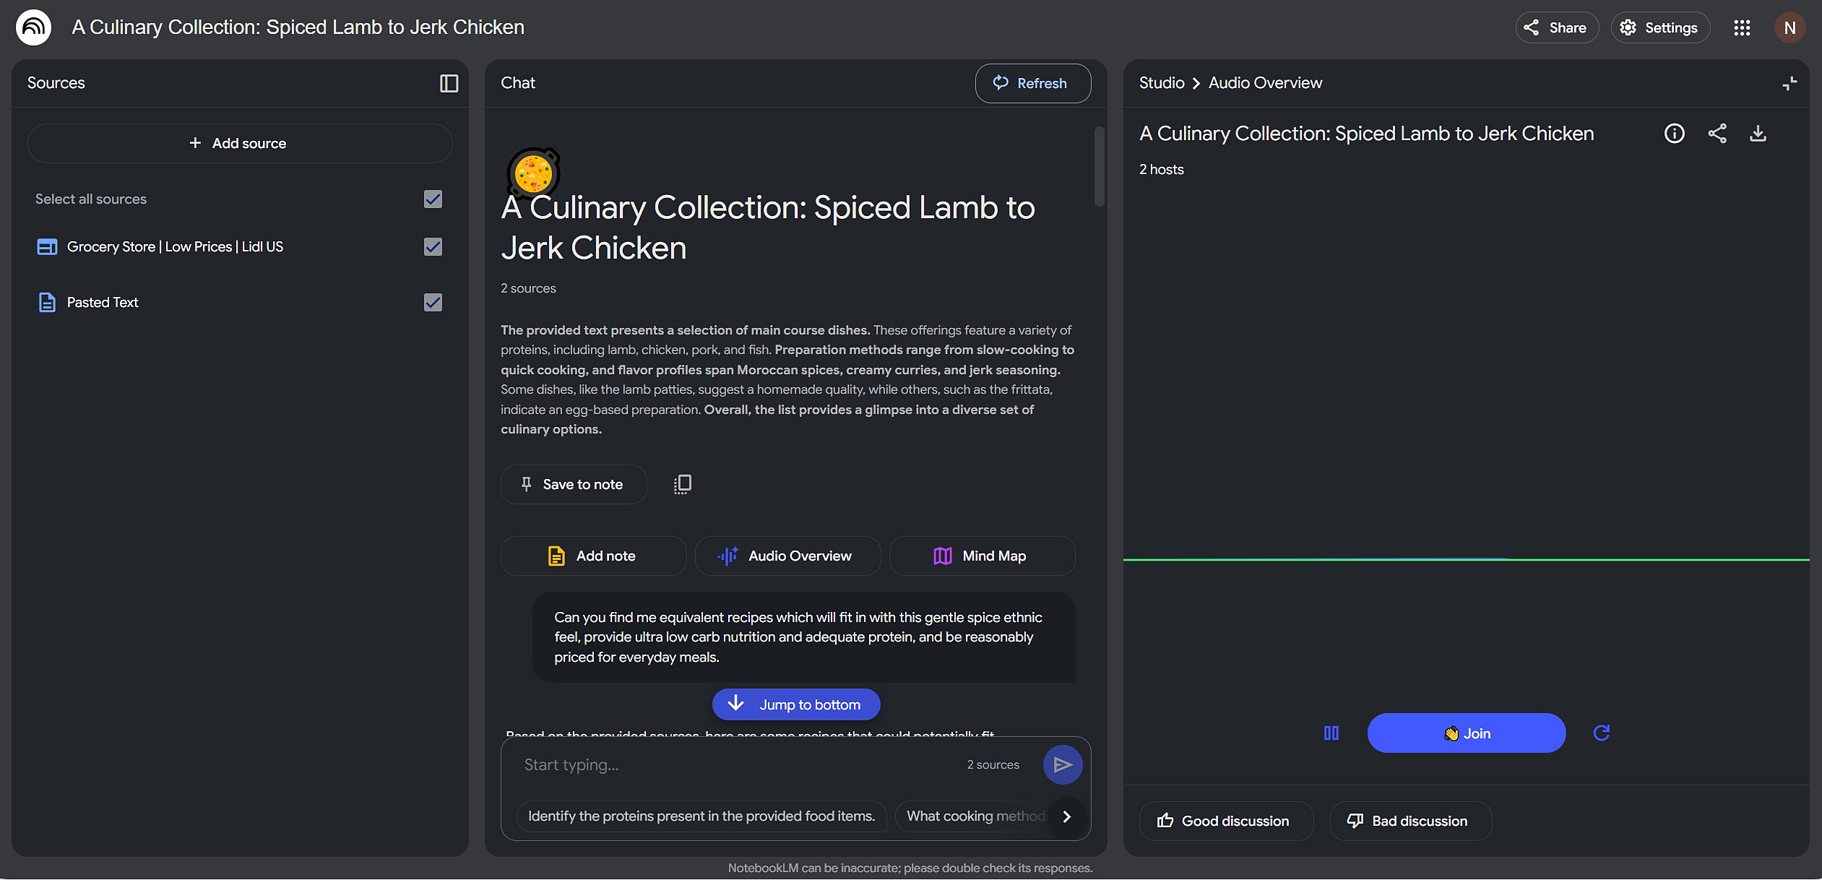
Task: Uncheck the Lidl US grocery source
Action: 433,247
